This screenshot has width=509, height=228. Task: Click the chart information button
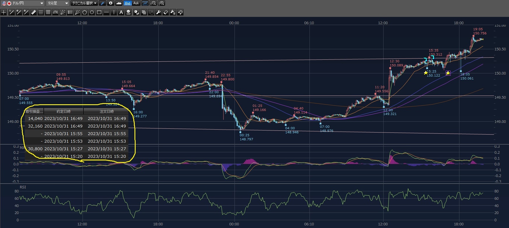tap(111, 3)
